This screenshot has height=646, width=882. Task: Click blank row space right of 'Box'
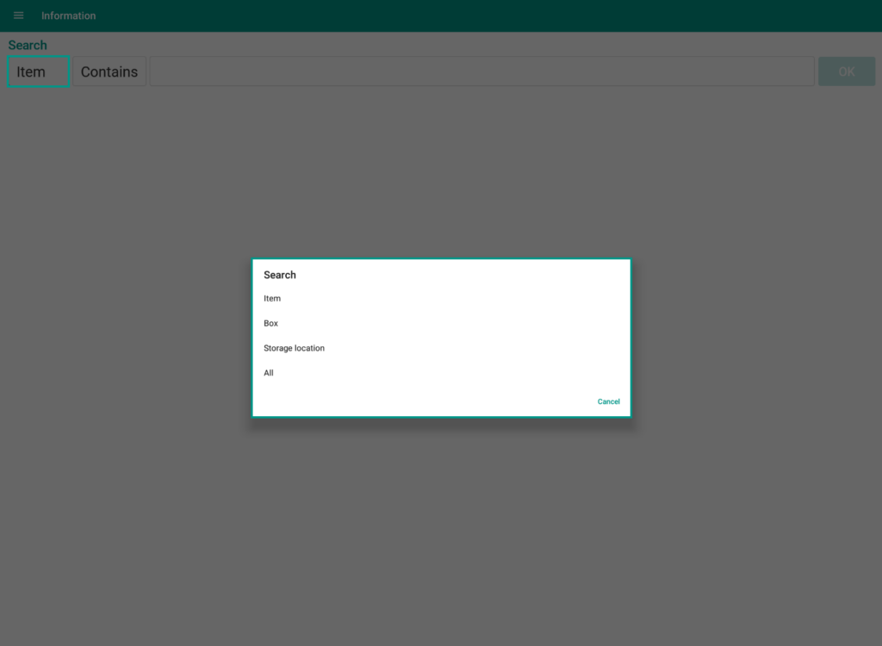[448, 324]
